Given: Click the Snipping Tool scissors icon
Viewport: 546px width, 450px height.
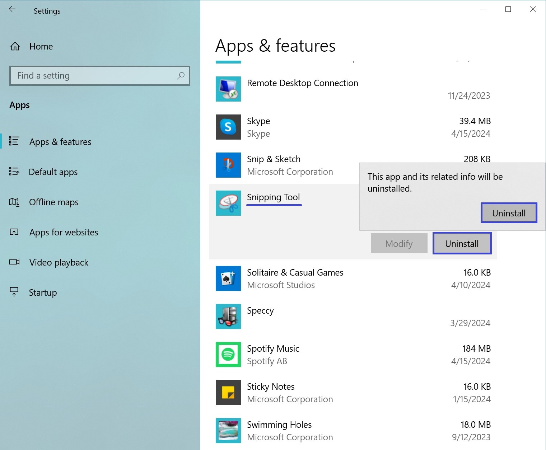Looking at the screenshot, I should point(228,203).
